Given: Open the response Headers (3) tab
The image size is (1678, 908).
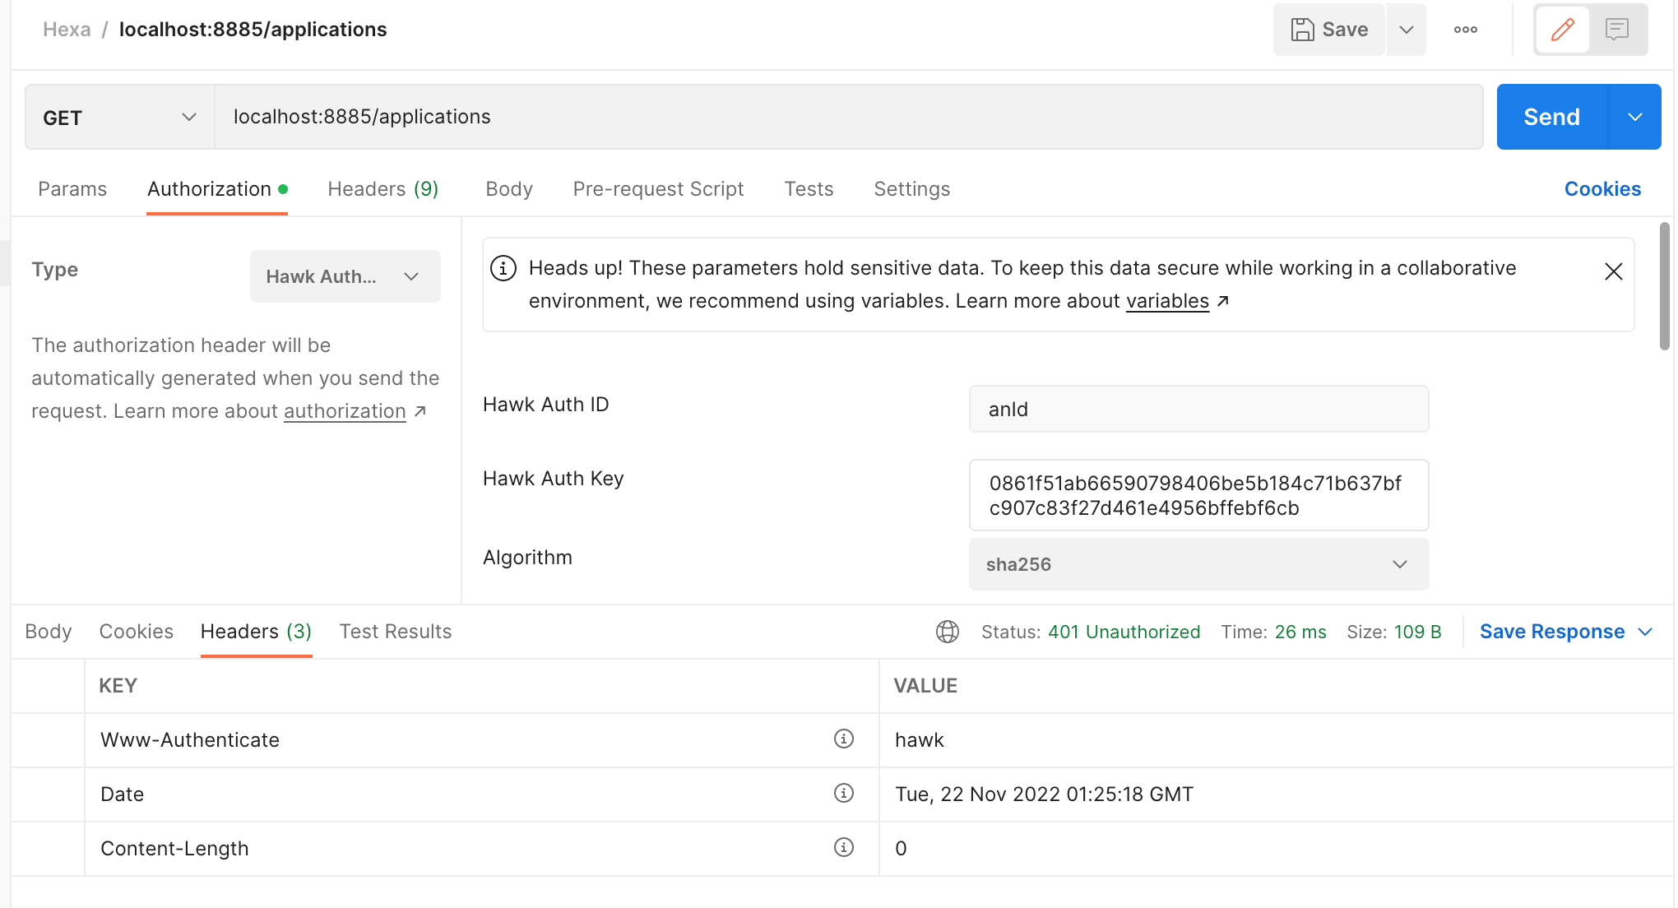Looking at the screenshot, I should click(x=255, y=631).
